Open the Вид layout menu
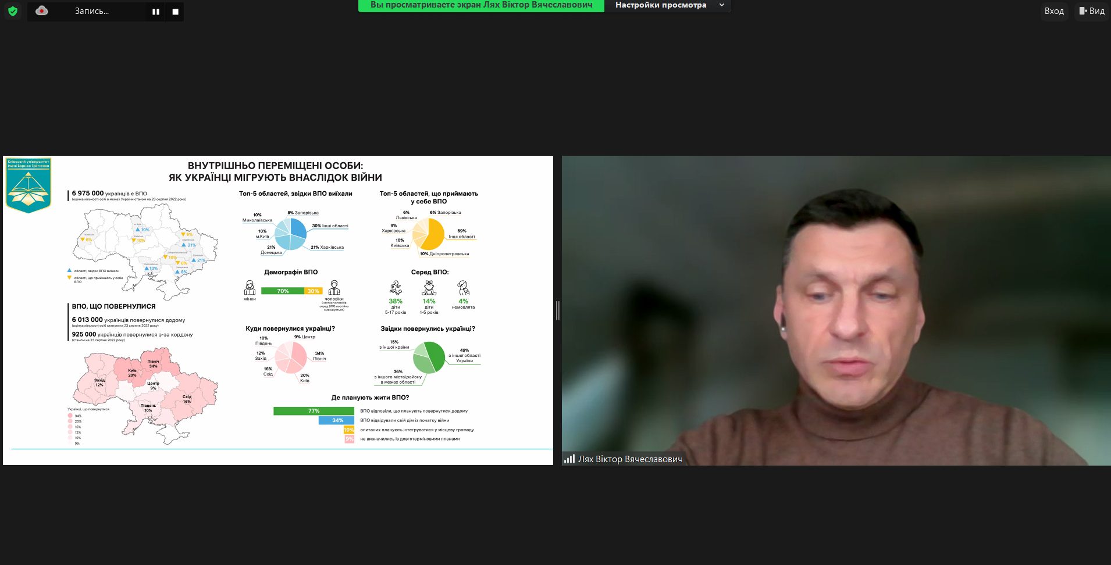The width and height of the screenshot is (1111, 565). point(1091,11)
